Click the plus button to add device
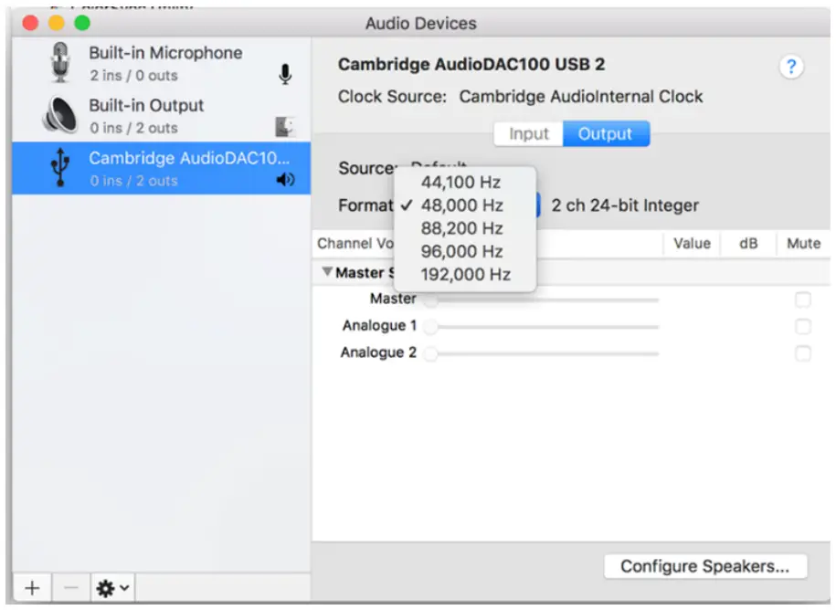The image size is (836, 610). [32, 587]
